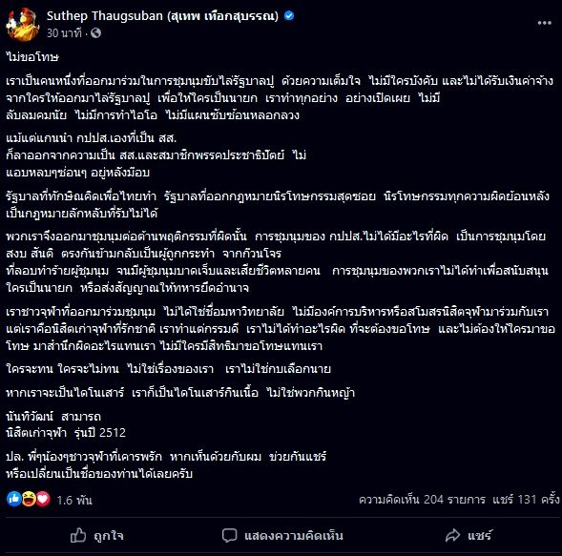Open ความคิดเห็น 204 รายการ comments list

[x=422, y=499]
